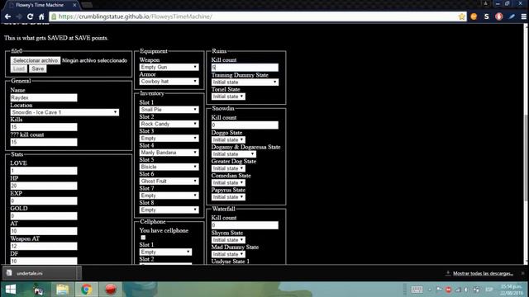The width and height of the screenshot is (529, 297).
Task: Open Comedian State dropdown
Action: point(228,182)
